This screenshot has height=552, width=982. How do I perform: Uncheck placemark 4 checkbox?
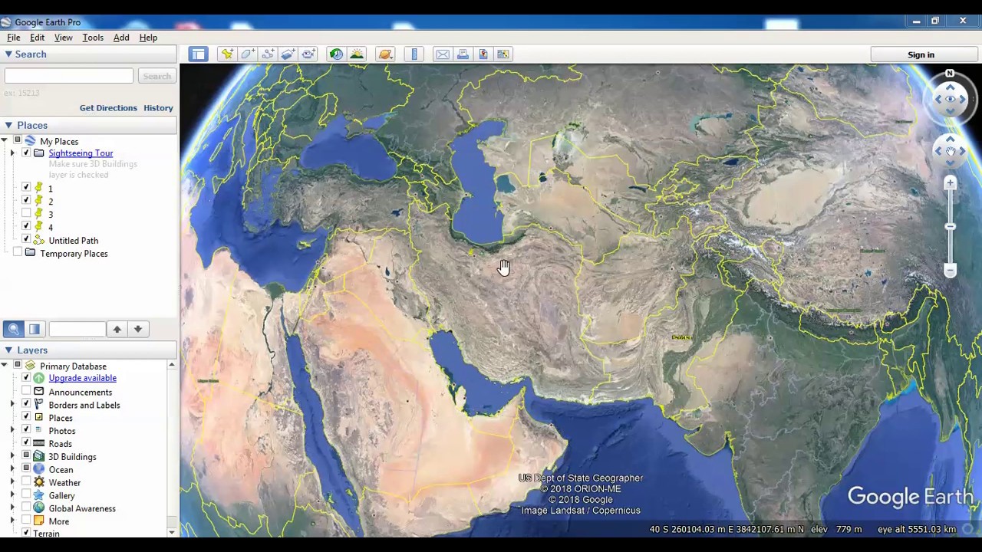point(26,227)
